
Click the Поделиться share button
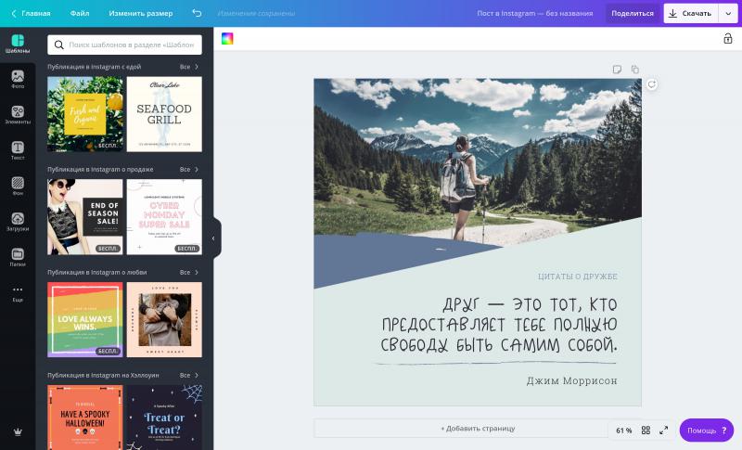[633, 13]
